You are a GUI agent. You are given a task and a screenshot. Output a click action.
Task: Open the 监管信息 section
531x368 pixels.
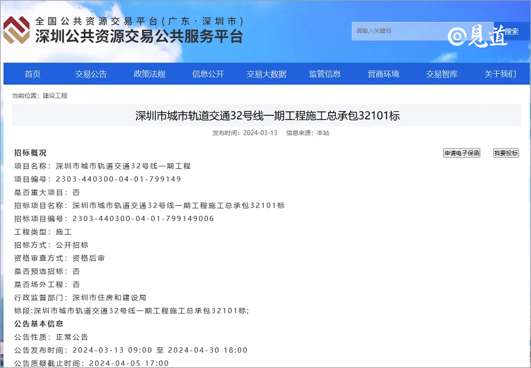pyautogui.click(x=325, y=74)
